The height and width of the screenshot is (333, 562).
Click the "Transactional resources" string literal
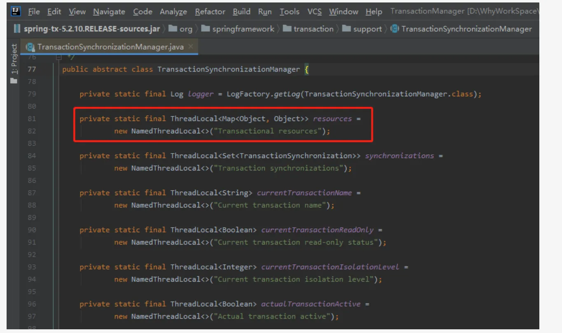[x=268, y=131]
